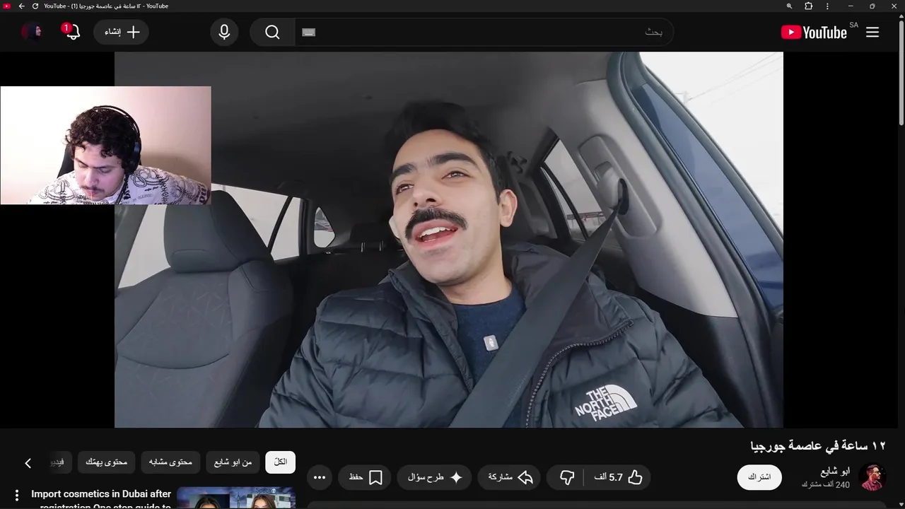Click the video title ١٢ ساعة في عاصمة جورجيا
Viewport: 905px width, 509px height.
pos(818,445)
